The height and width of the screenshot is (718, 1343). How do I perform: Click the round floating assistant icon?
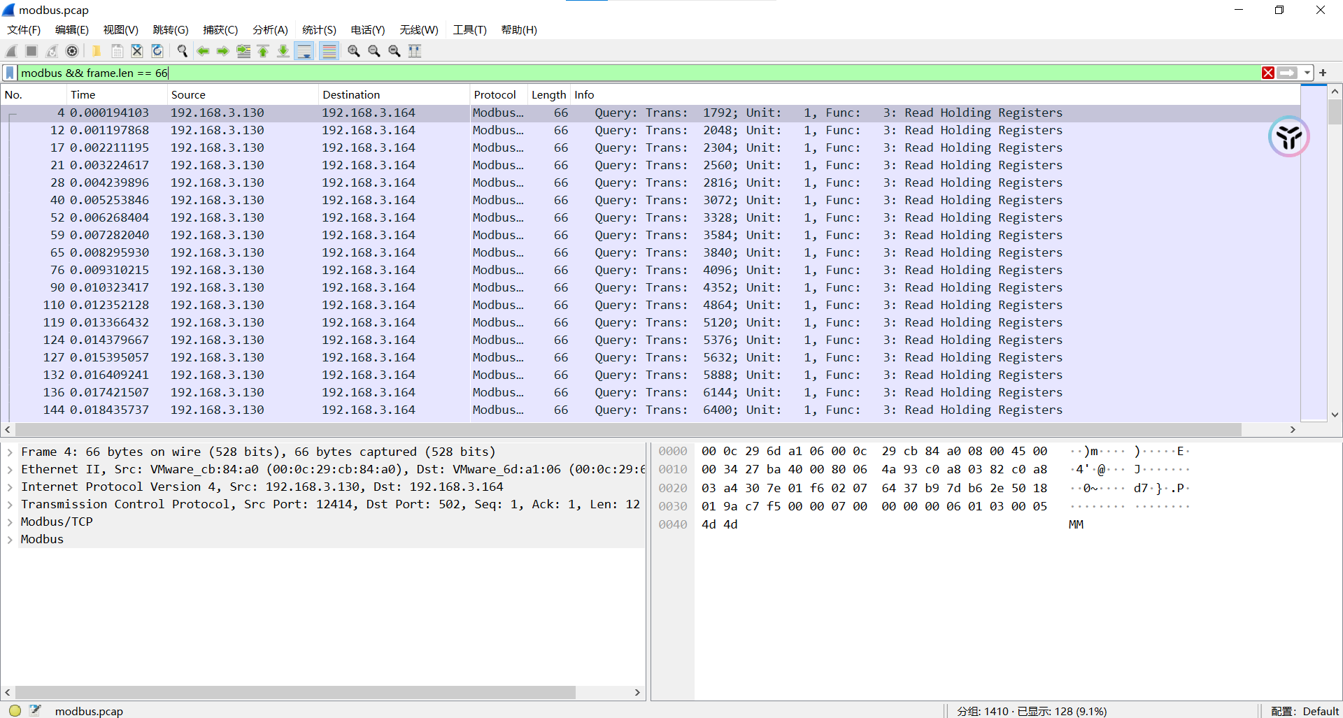1288,137
